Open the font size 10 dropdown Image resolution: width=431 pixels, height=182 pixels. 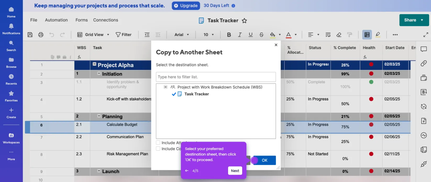(x=209, y=35)
